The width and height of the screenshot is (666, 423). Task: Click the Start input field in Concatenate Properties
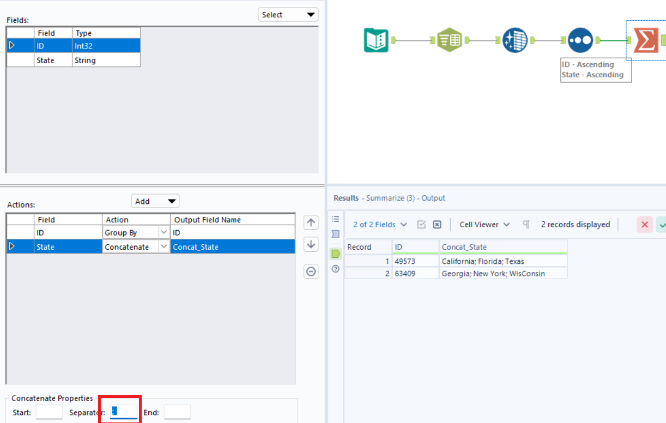point(49,412)
